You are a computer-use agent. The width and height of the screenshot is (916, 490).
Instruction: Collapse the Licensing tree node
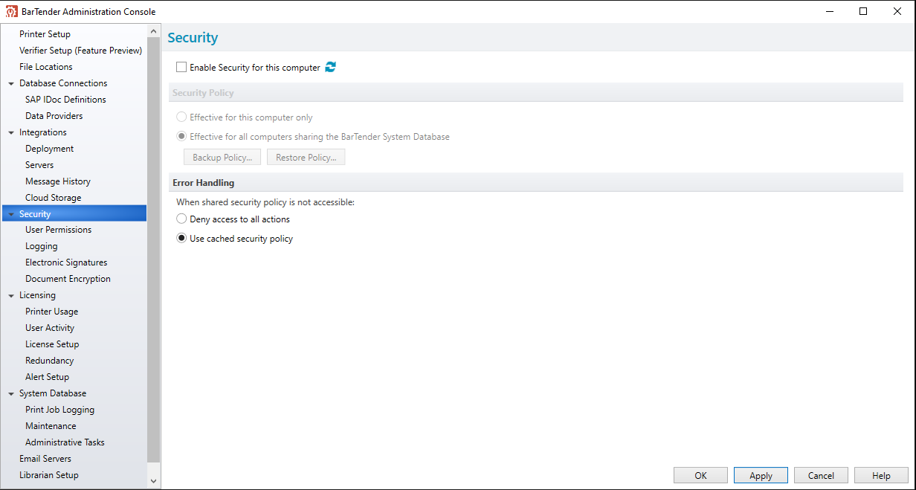coord(11,295)
